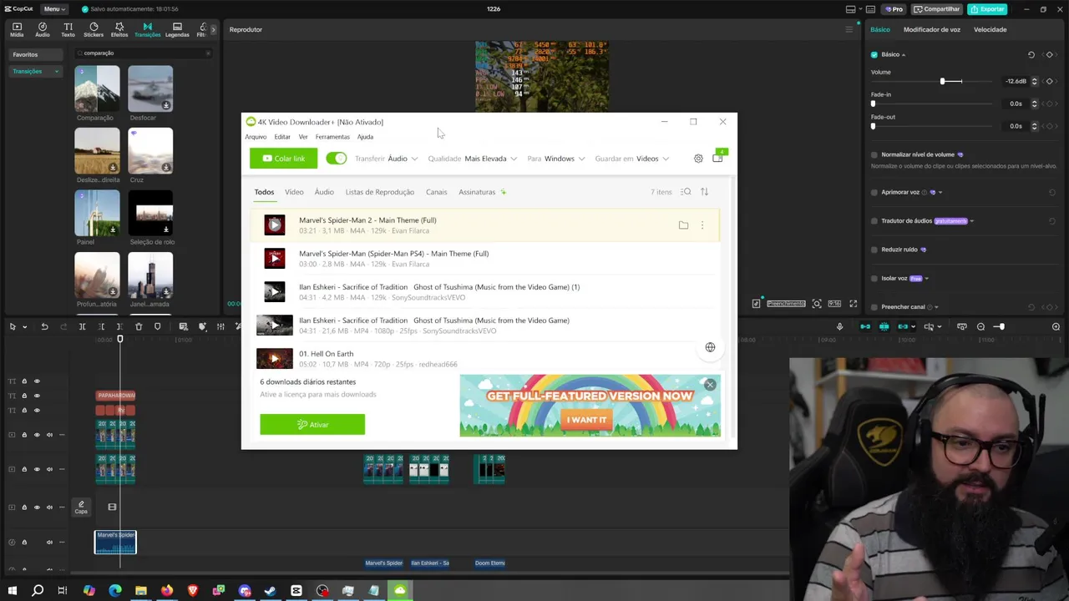Open the Arquivo menu in 4K Downloader
Screen dimensions: 1069x601
256,137
